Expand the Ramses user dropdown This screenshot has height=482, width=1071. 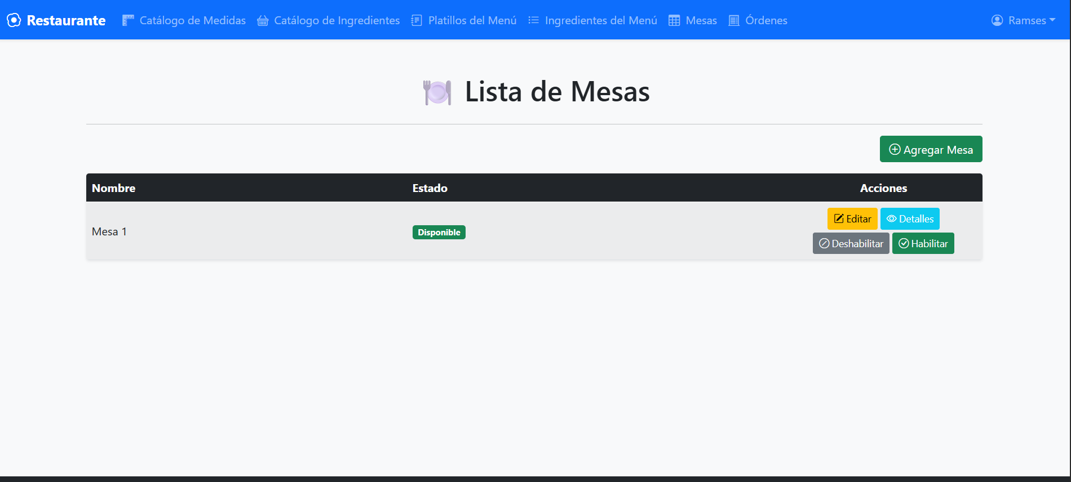click(x=1024, y=20)
